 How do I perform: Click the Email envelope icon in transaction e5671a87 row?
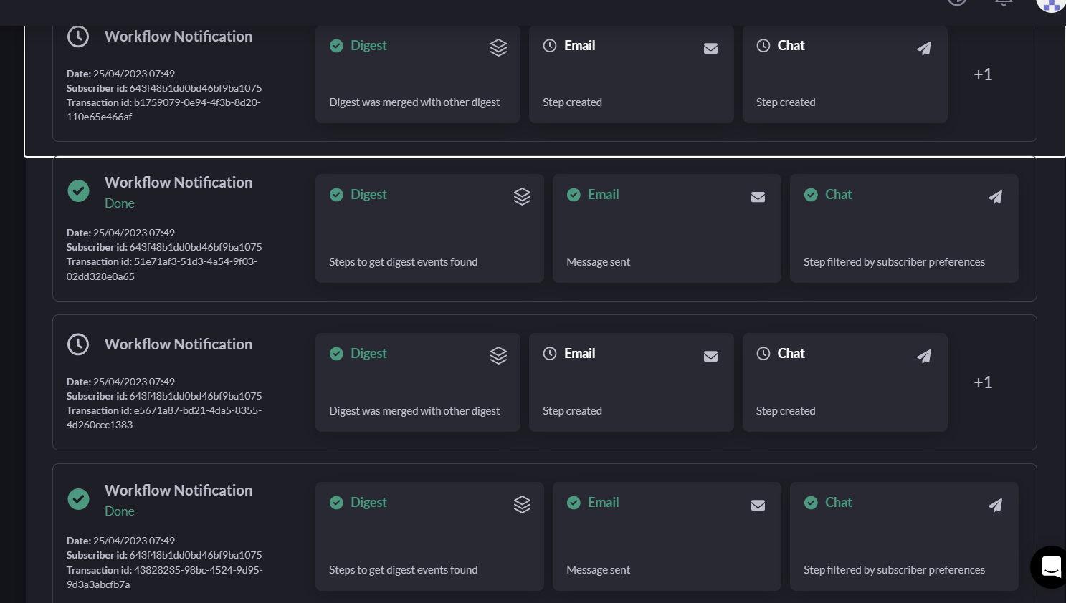(x=710, y=357)
